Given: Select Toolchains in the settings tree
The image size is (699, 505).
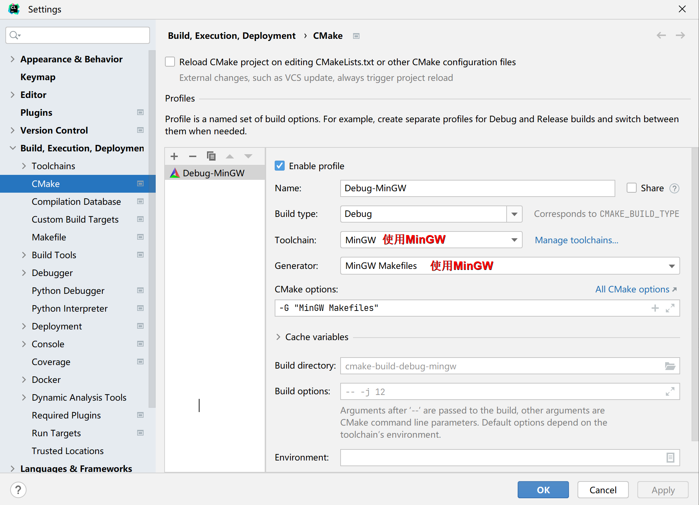Looking at the screenshot, I should (x=53, y=166).
